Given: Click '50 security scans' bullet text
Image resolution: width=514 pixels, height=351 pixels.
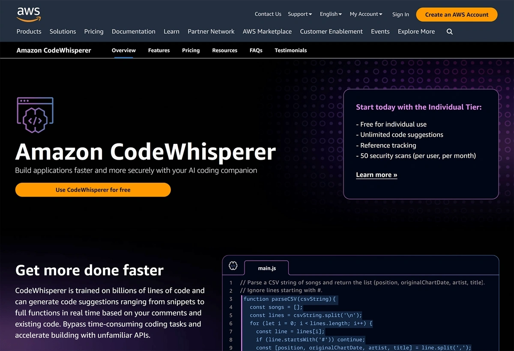Looking at the screenshot, I should 416,155.
